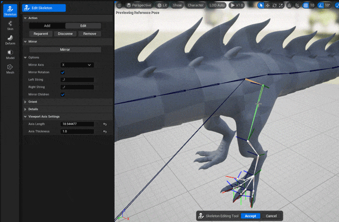The height and width of the screenshot is (222, 339).
Task: Collapse the Options section
Action: tap(25, 57)
